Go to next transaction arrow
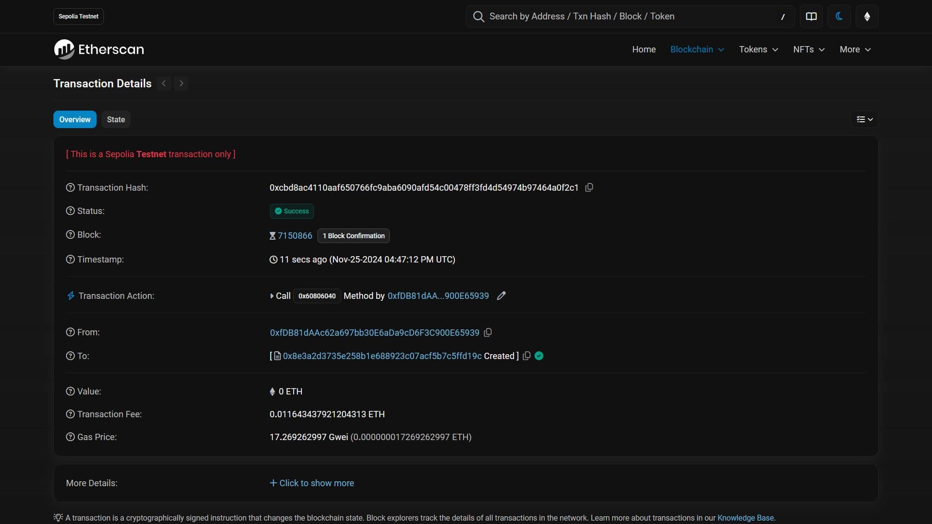Viewport: 932px width, 524px height. [x=182, y=83]
